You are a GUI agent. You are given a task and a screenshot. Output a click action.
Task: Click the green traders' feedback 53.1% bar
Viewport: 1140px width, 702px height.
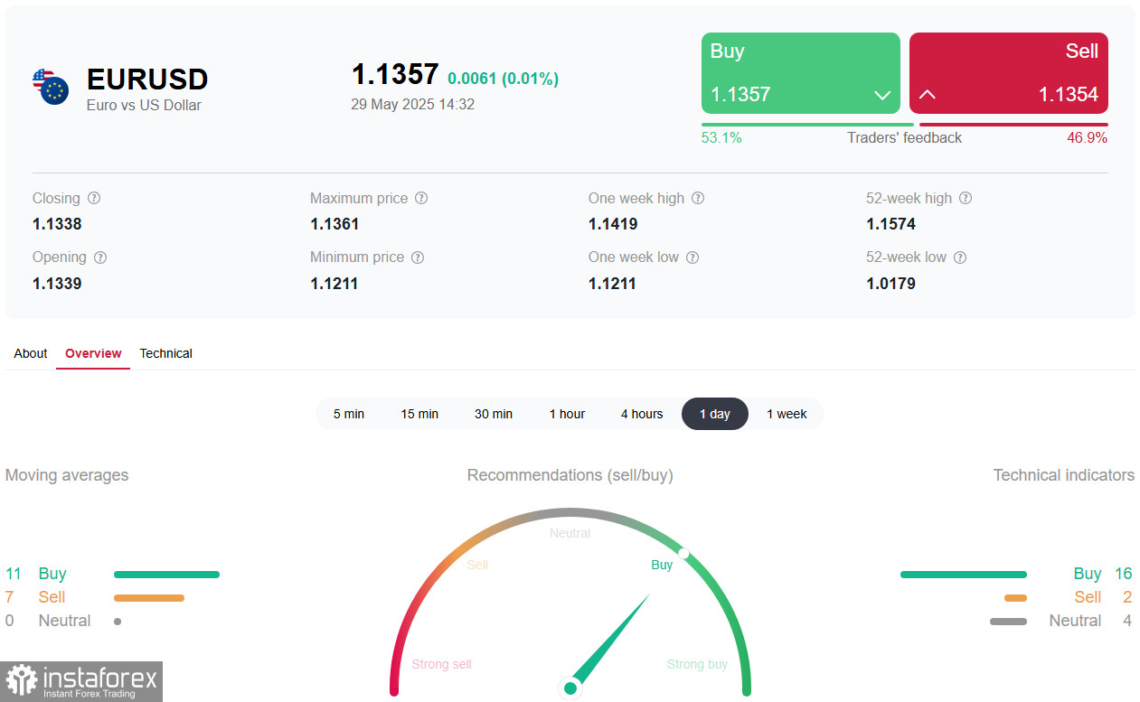click(808, 125)
